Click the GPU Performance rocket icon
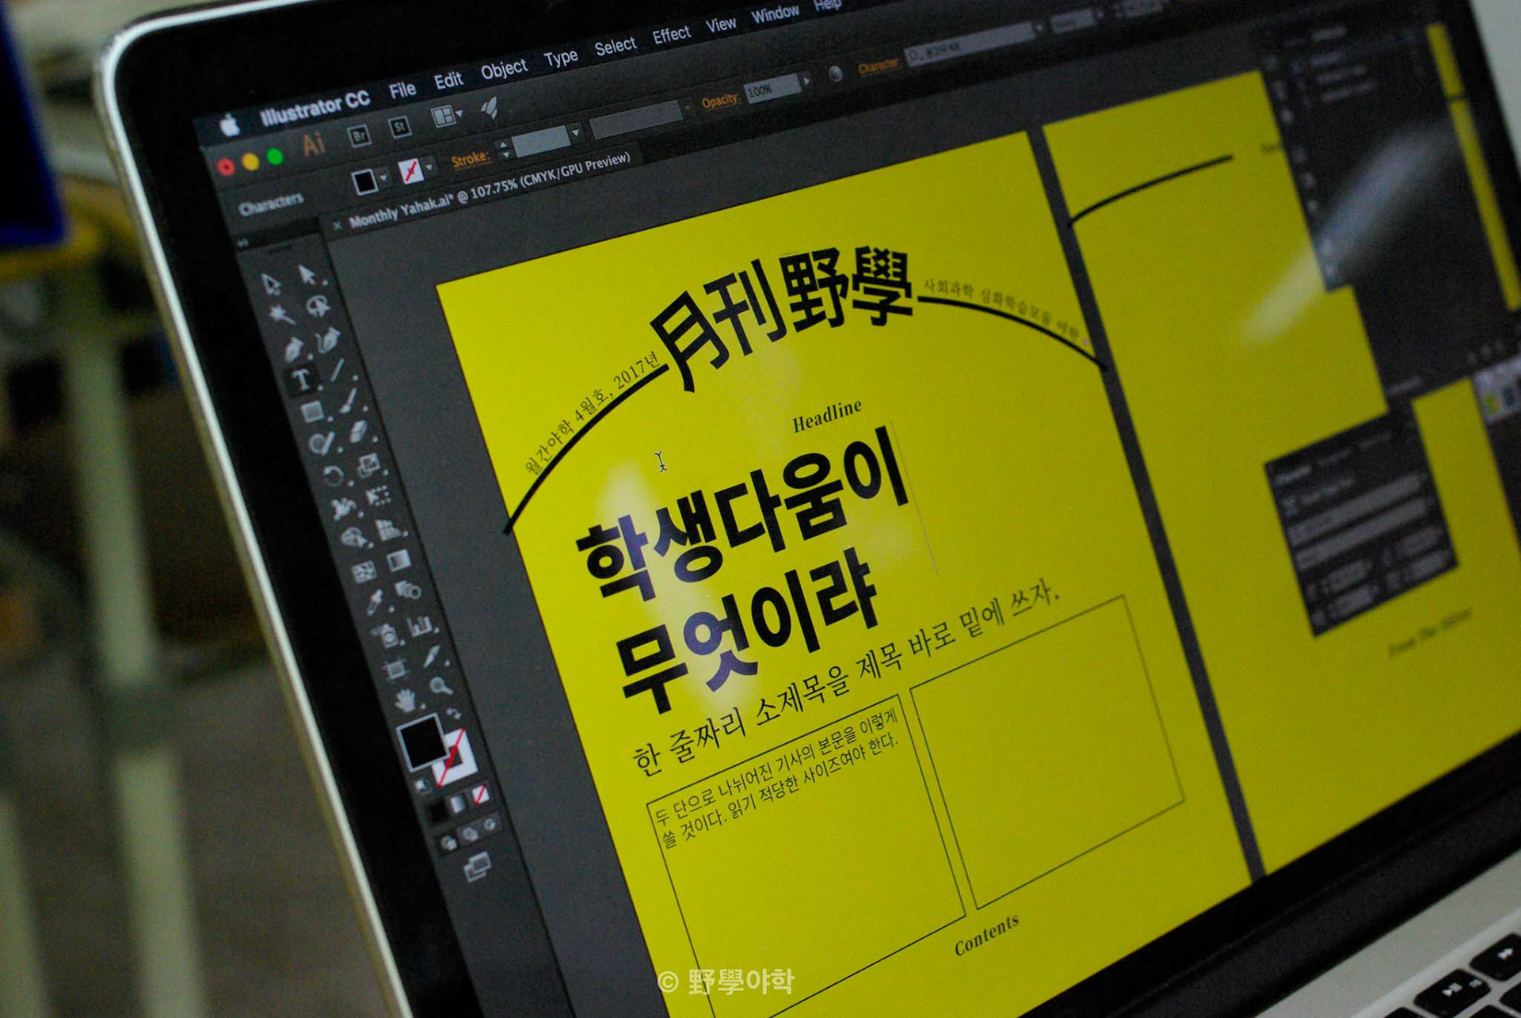Viewport: 1521px width, 1018px height. [490, 108]
